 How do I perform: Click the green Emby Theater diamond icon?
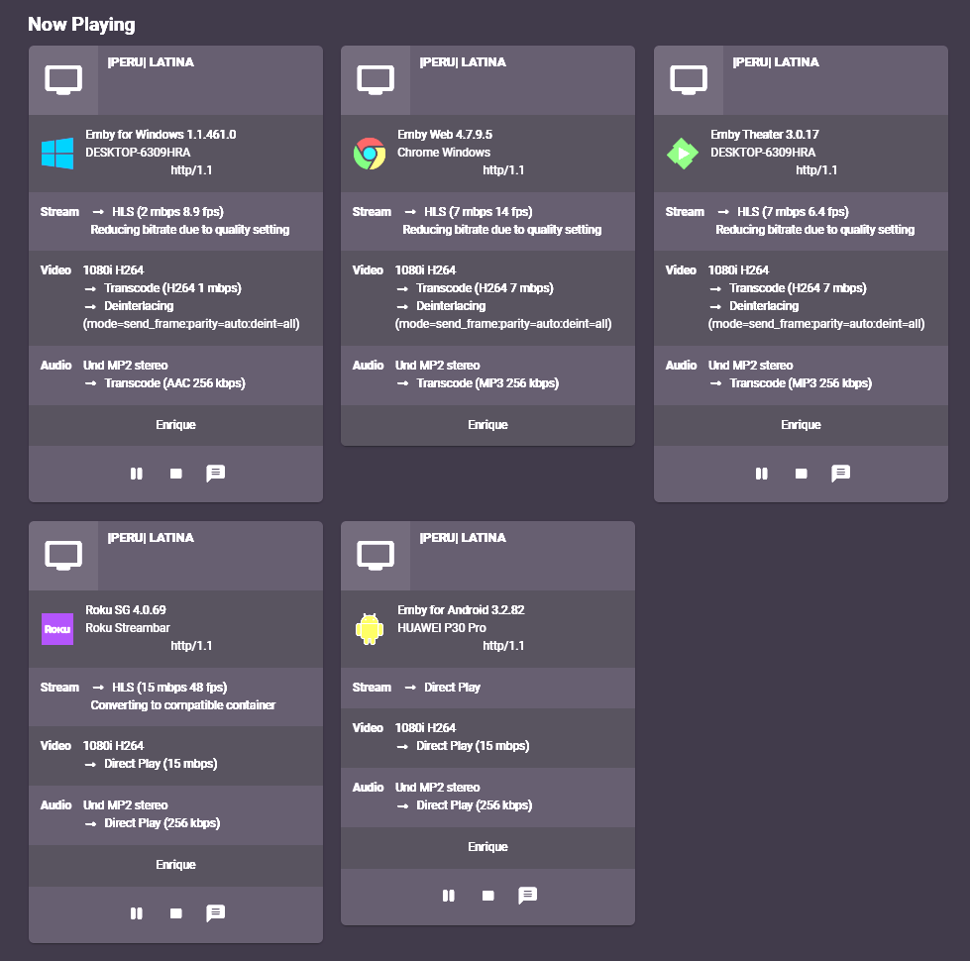click(682, 154)
